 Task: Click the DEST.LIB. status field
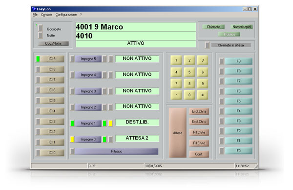tap(137, 122)
